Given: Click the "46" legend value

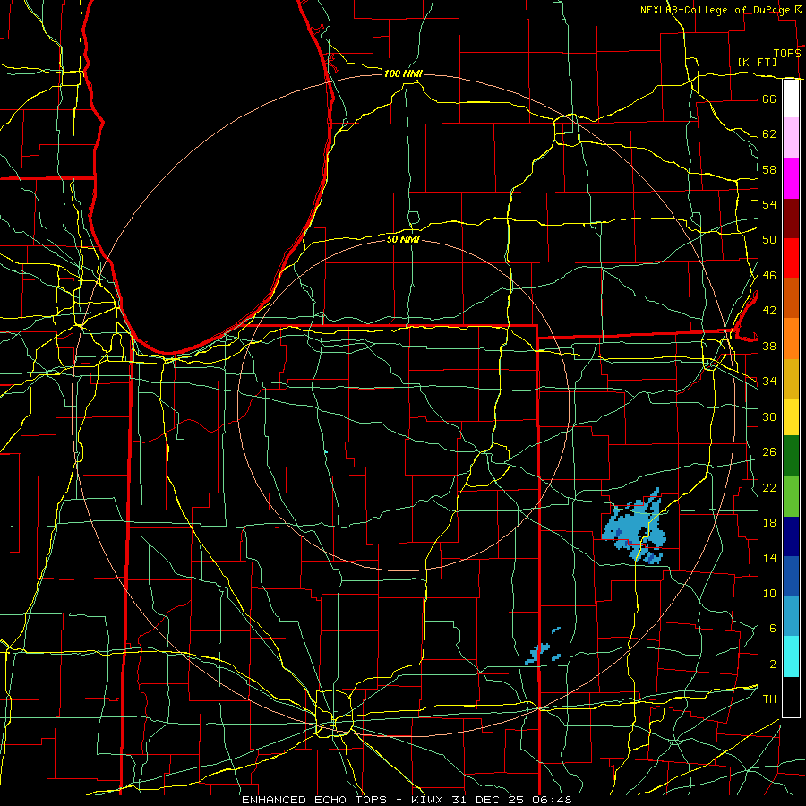Looking at the screenshot, I should 769,276.
